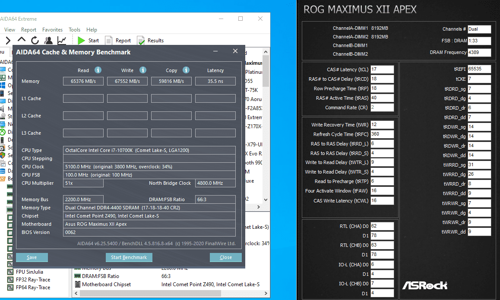Click the tREFI 65535 field
The width and height of the screenshot is (500, 300).
(479, 69)
